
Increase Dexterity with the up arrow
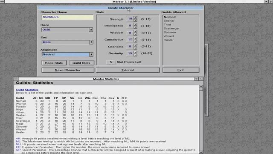click(135, 52)
